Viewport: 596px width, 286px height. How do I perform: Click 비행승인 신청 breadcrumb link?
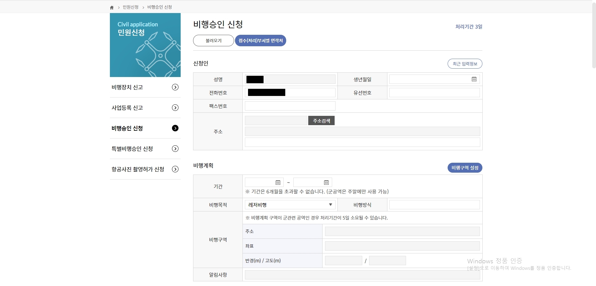[160, 7]
